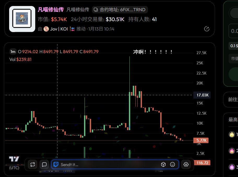238x177 pixels.
Task: Open creator profile Jov | KOI
Action: click(59, 29)
